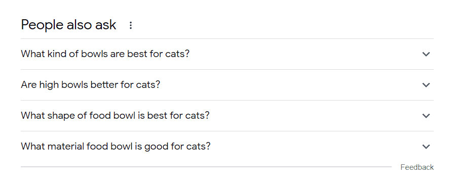
Task: Select the question about food bowl material
Action: tap(116, 147)
